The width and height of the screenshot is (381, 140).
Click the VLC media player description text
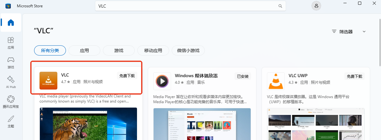coord(85,99)
